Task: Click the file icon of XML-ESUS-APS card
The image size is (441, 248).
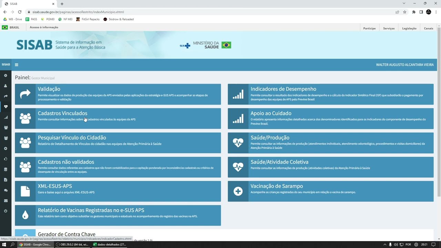Action: tap(25, 191)
